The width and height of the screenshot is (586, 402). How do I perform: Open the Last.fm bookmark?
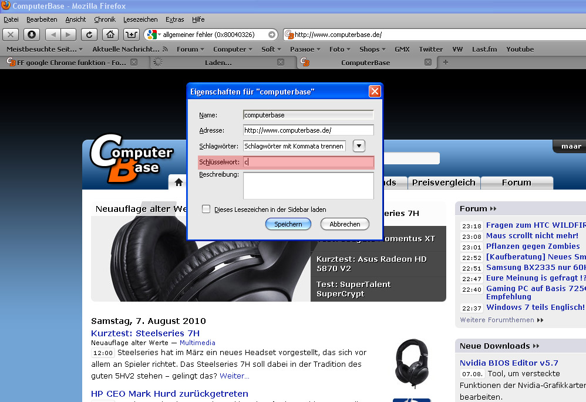point(484,49)
